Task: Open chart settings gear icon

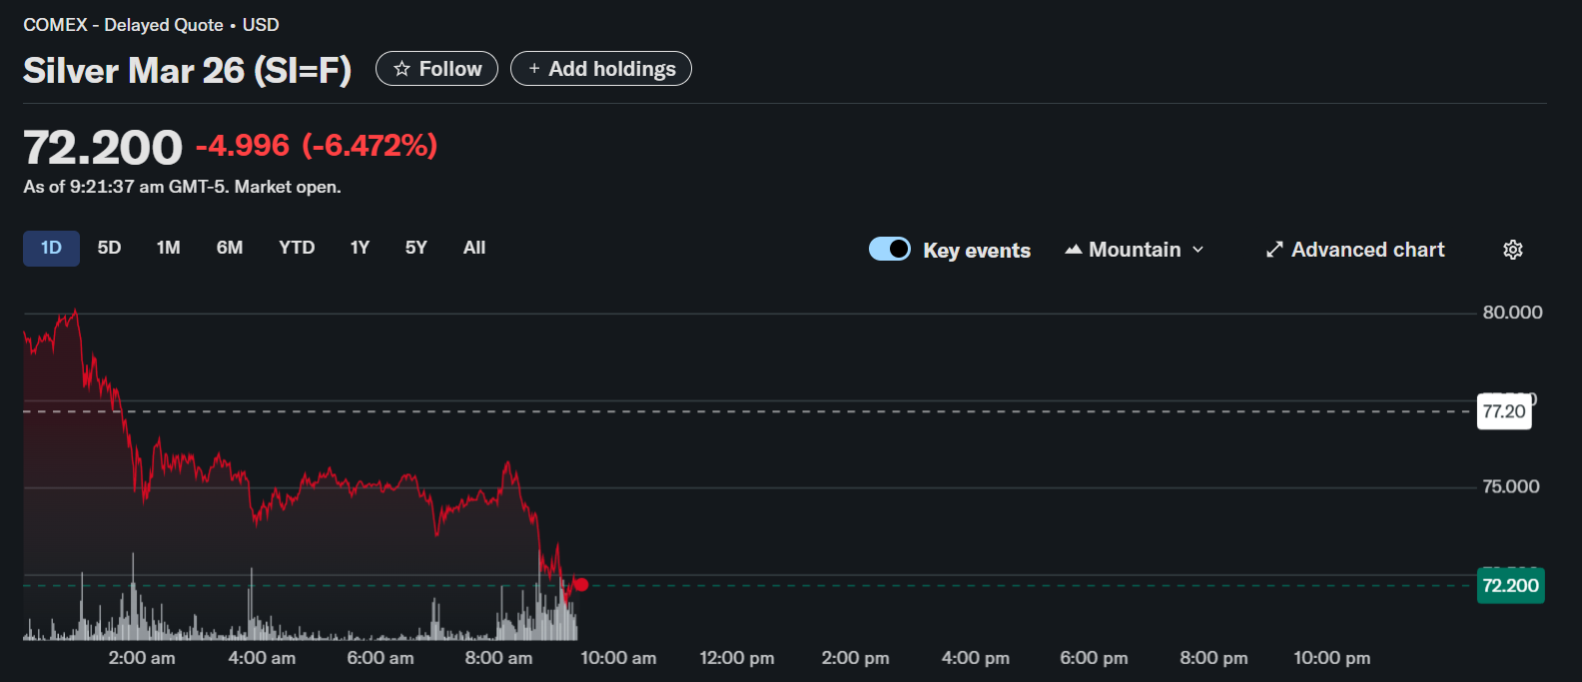Action: [x=1513, y=250]
